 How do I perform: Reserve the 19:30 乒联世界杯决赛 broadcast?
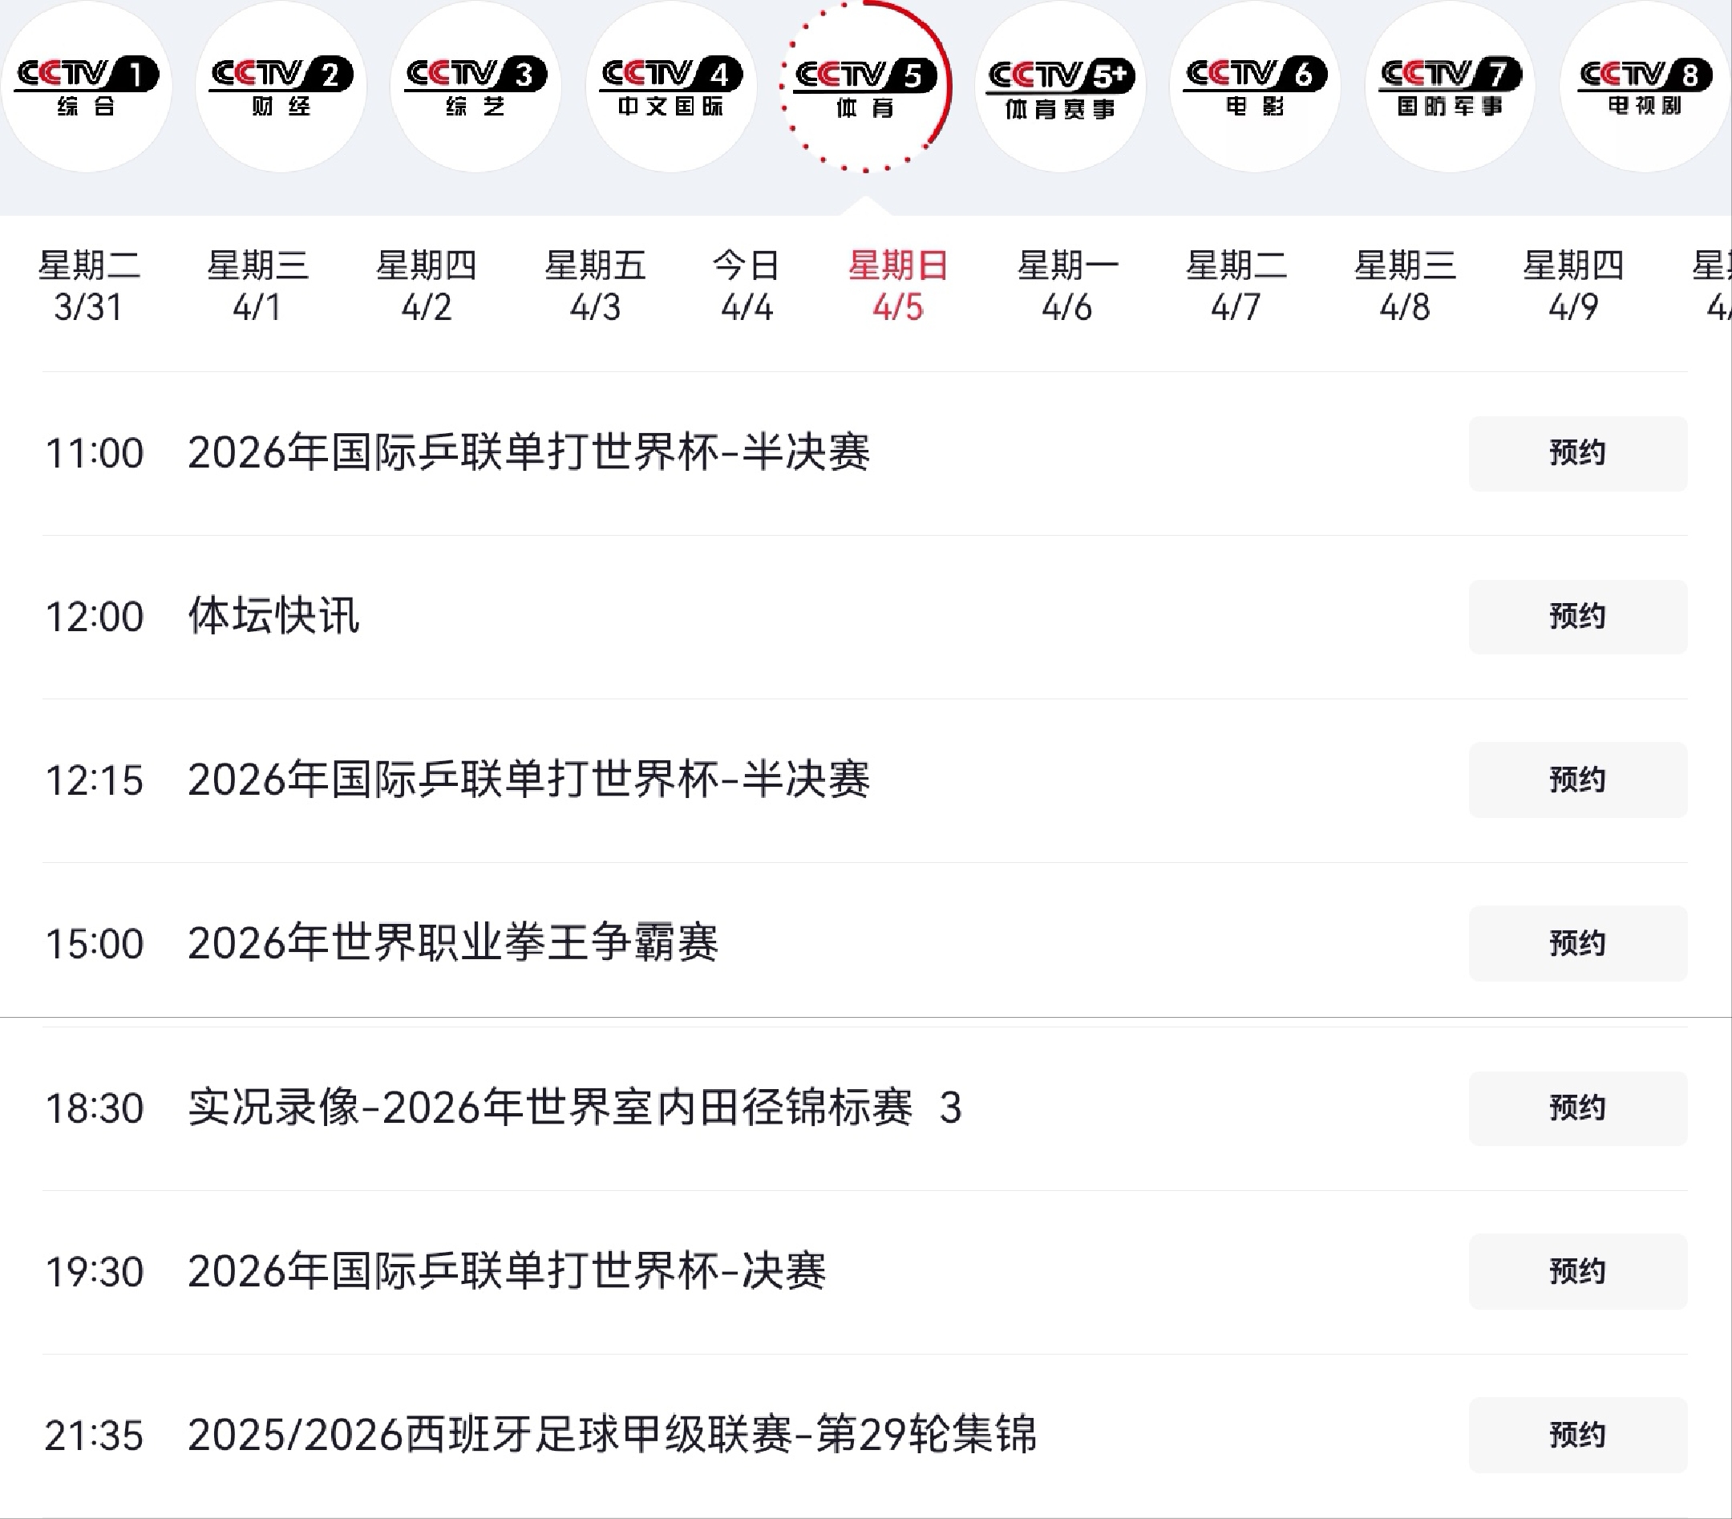(1577, 1271)
